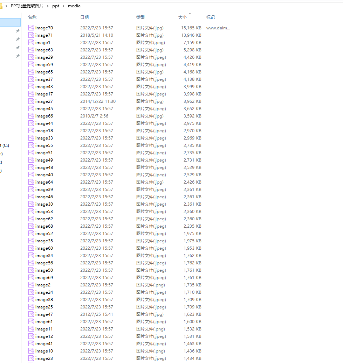343x363 pixels.
Task: Toggle sort arrow above 大小 column
Action: point(190,14)
